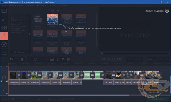The width and height of the screenshot is (171, 102).
Task: Close hints via Закрыть подсказки button
Action: pos(157,11)
